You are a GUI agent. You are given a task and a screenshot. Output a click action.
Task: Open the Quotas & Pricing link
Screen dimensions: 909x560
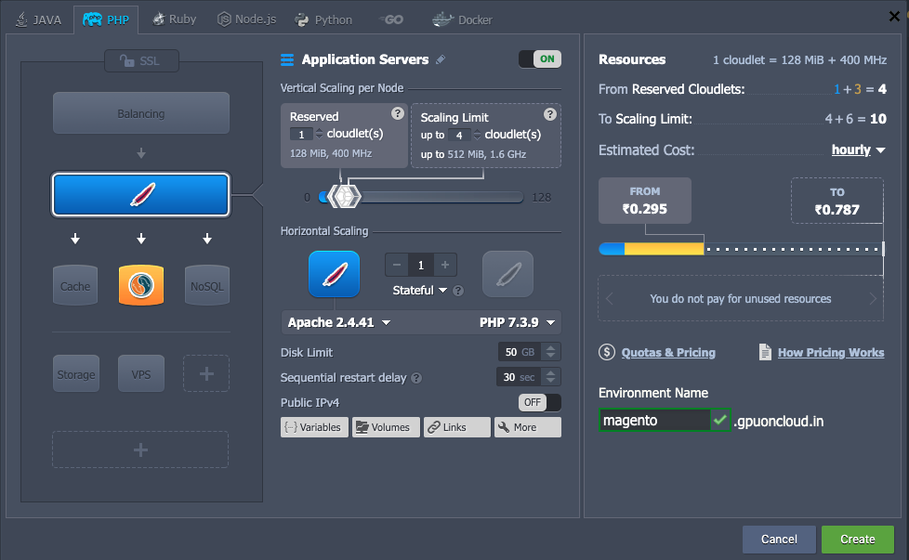pyautogui.click(x=667, y=352)
